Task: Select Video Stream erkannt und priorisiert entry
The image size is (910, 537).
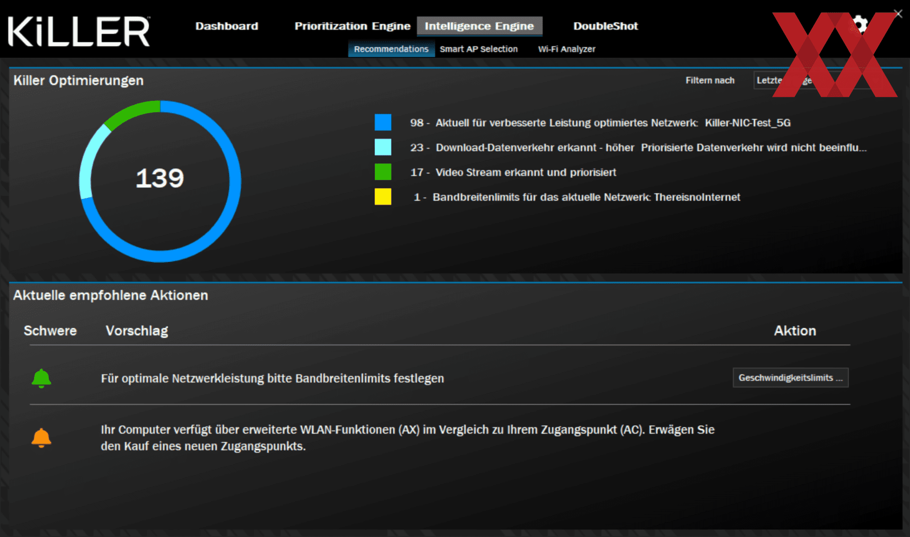Action: [513, 172]
